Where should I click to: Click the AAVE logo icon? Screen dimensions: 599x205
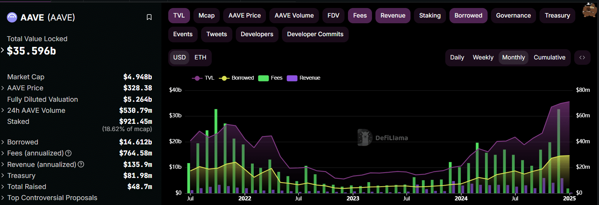click(x=12, y=17)
